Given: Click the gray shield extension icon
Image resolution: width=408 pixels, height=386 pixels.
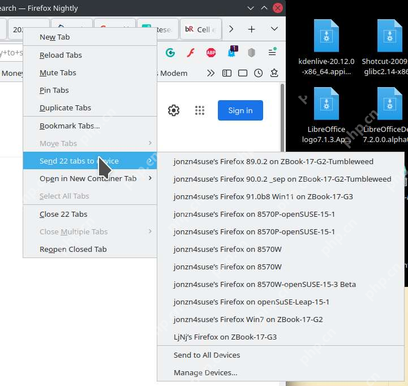Looking at the screenshot, I should (x=251, y=53).
